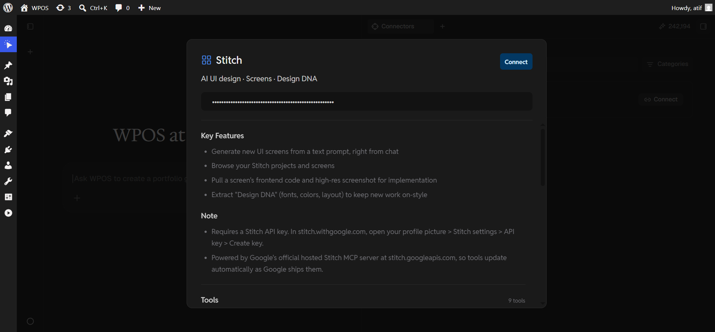
Task: Toggle the left sidebar panel icon
Action: [x=31, y=26]
